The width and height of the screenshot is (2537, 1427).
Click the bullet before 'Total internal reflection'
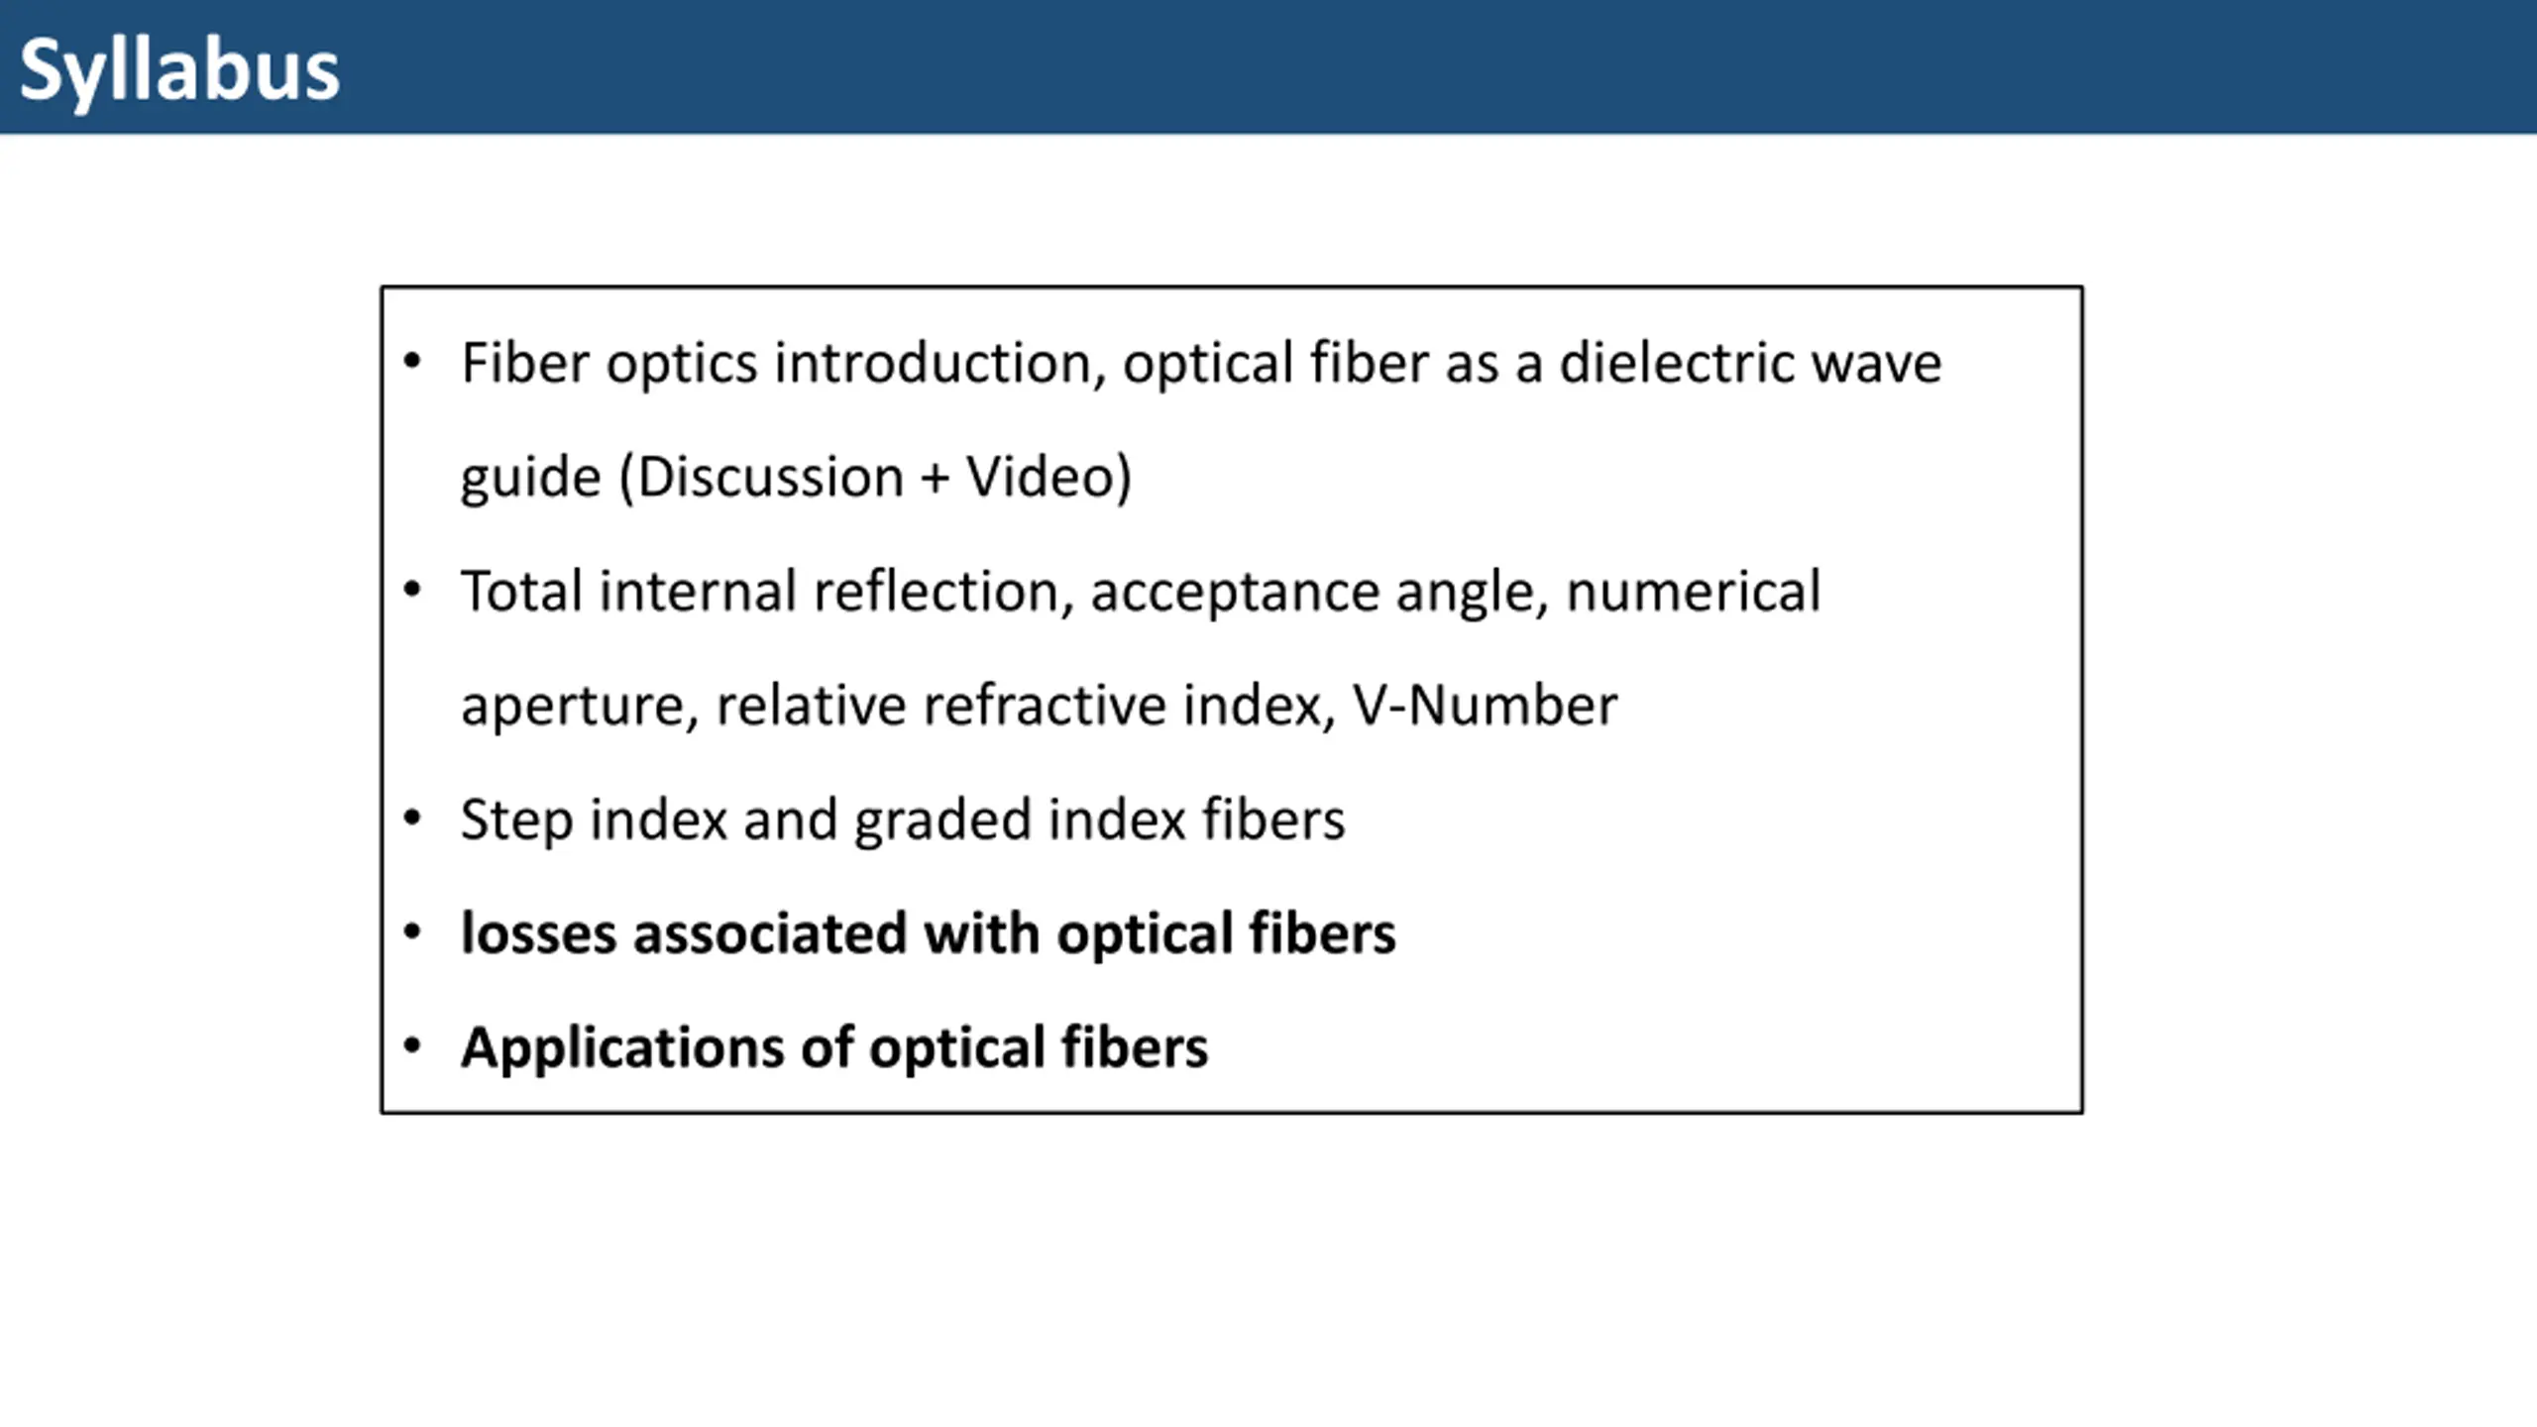pos(412,590)
